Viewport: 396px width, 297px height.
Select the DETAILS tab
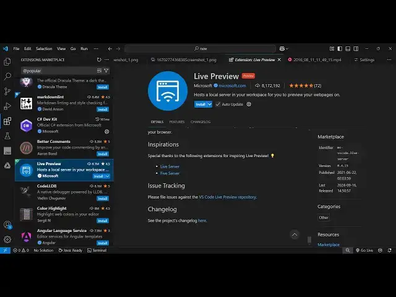coord(157,122)
